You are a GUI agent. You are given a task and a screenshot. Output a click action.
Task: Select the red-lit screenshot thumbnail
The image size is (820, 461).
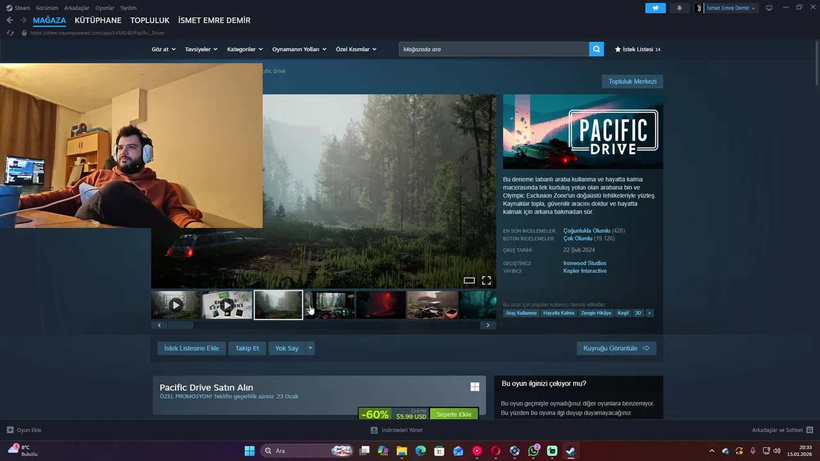click(381, 305)
